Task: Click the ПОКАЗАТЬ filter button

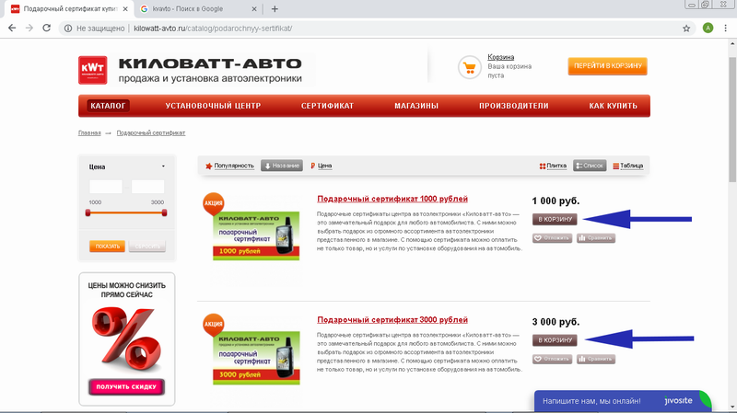Action: coord(107,247)
